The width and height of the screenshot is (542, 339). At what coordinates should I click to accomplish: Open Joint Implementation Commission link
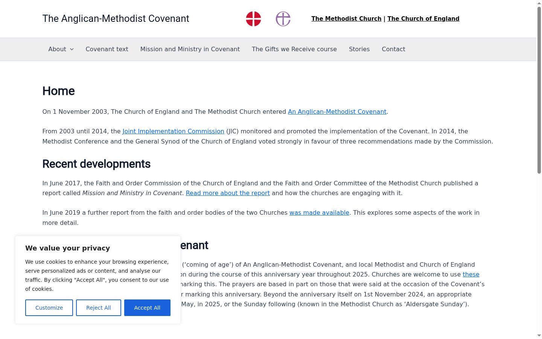click(x=173, y=131)
